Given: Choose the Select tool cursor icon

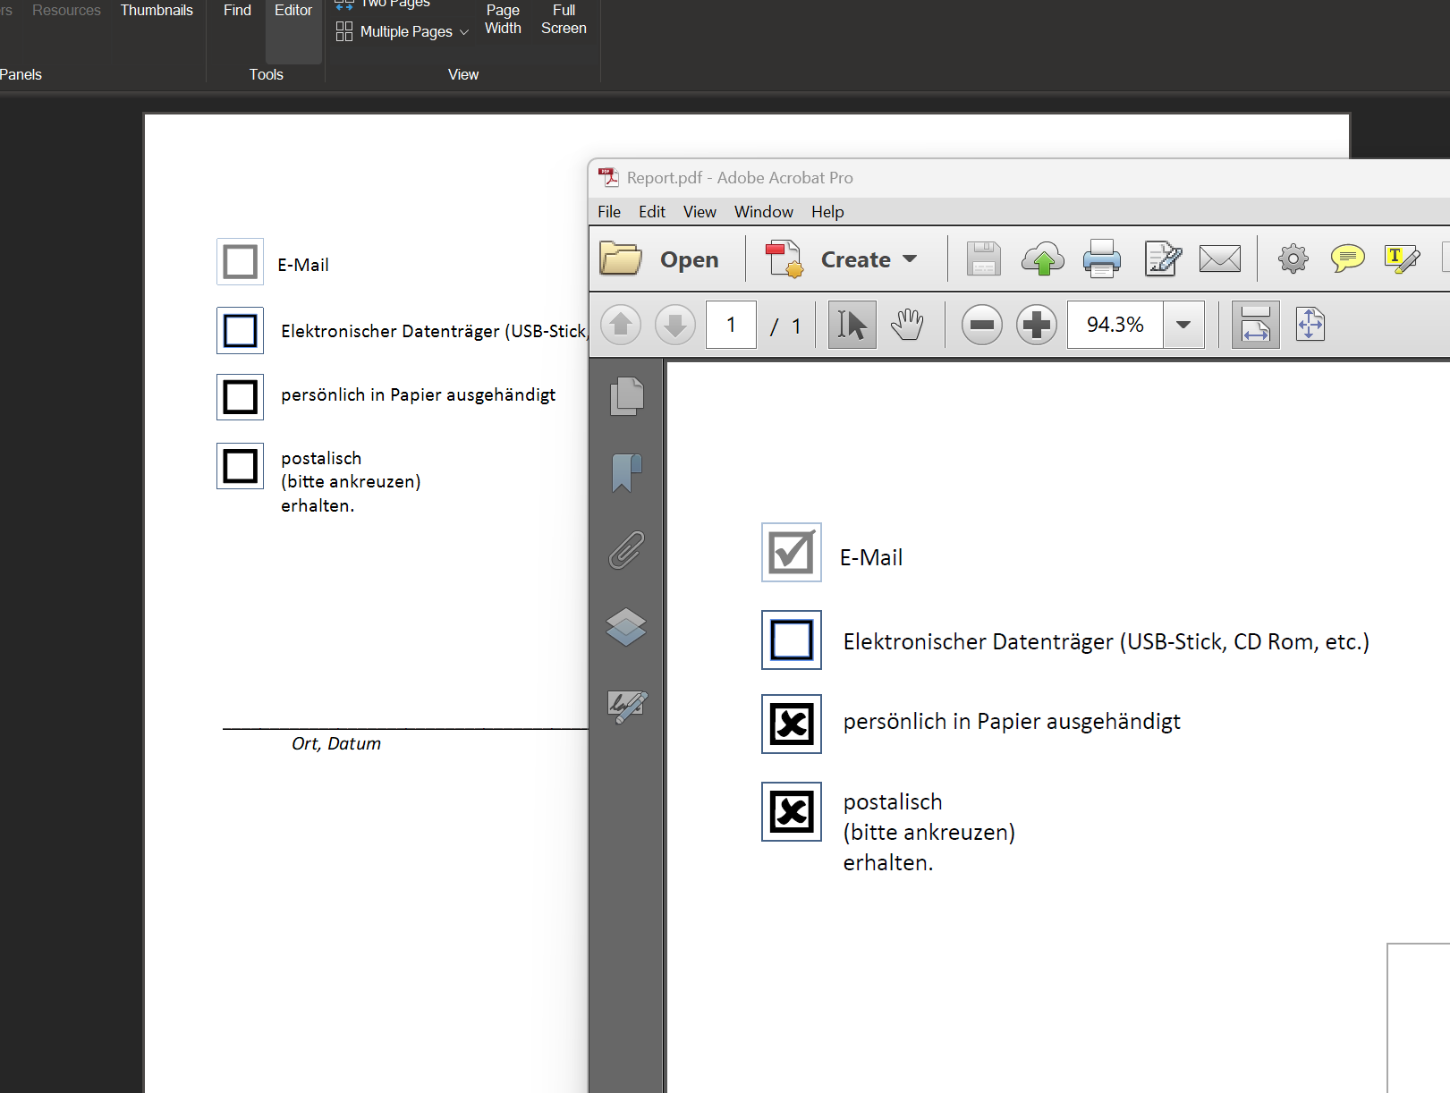Looking at the screenshot, I should coord(852,325).
